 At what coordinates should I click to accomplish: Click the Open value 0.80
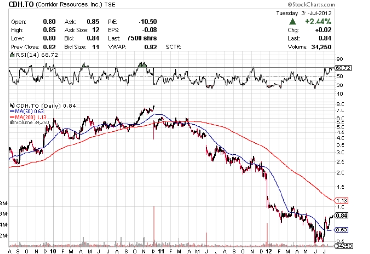50,22
